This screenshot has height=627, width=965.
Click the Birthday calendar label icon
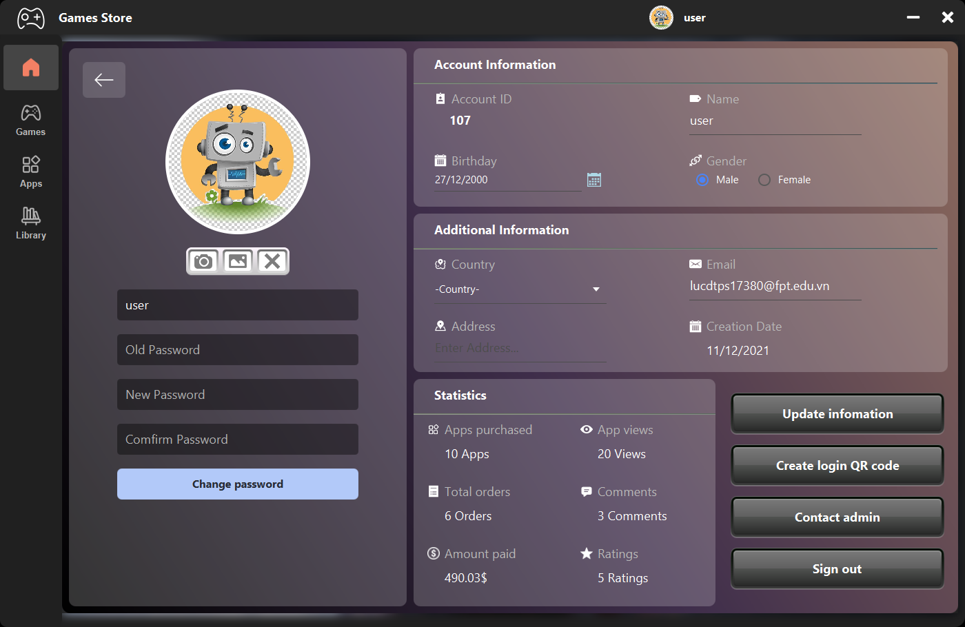440,161
